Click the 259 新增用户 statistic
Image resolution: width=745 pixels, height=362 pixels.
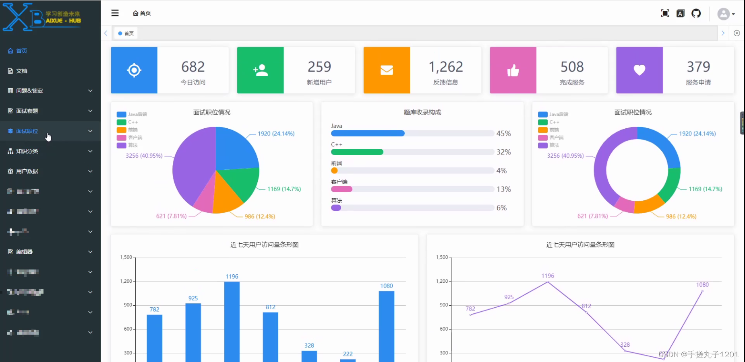pos(319,72)
